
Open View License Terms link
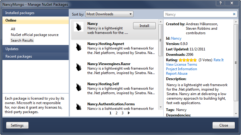[x=181, y=64]
